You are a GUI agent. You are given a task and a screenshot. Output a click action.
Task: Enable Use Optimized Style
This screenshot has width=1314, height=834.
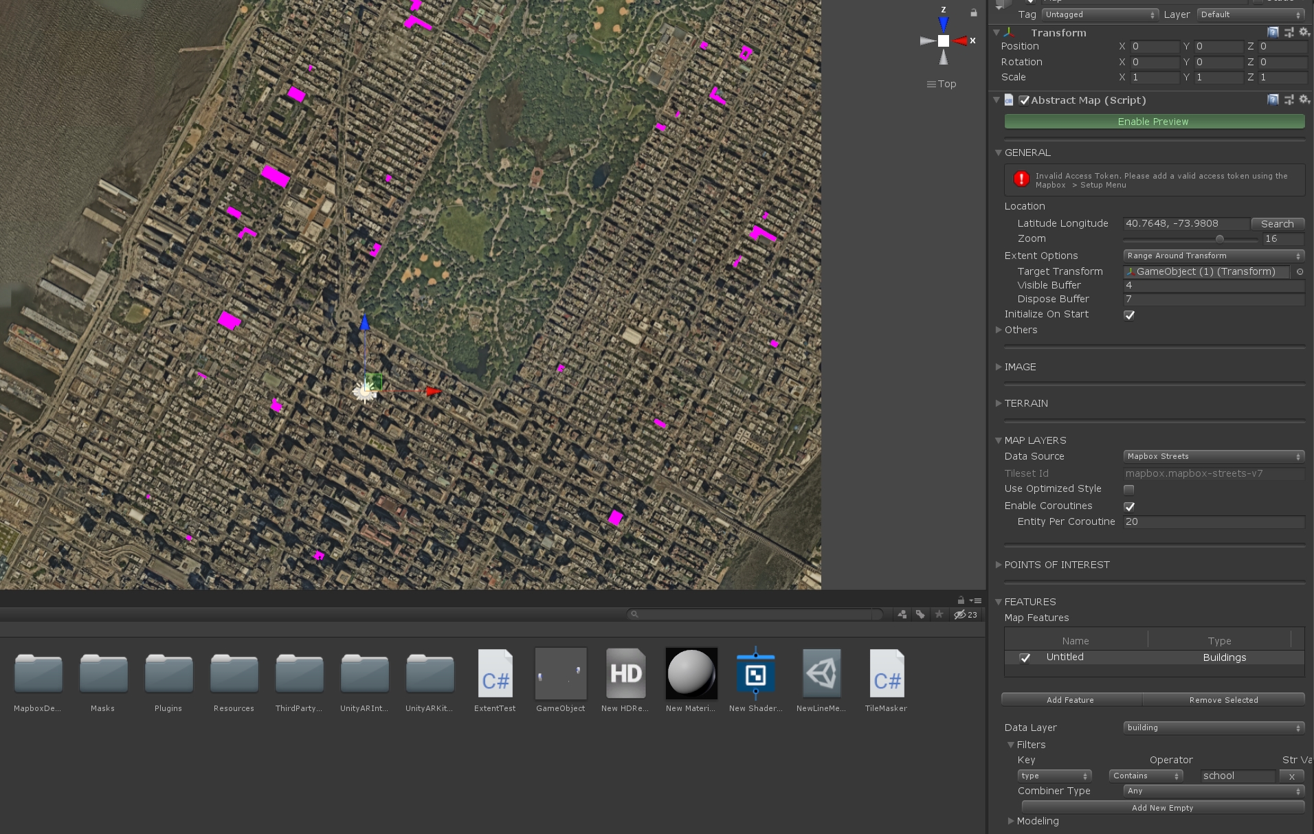[x=1128, y=489]
